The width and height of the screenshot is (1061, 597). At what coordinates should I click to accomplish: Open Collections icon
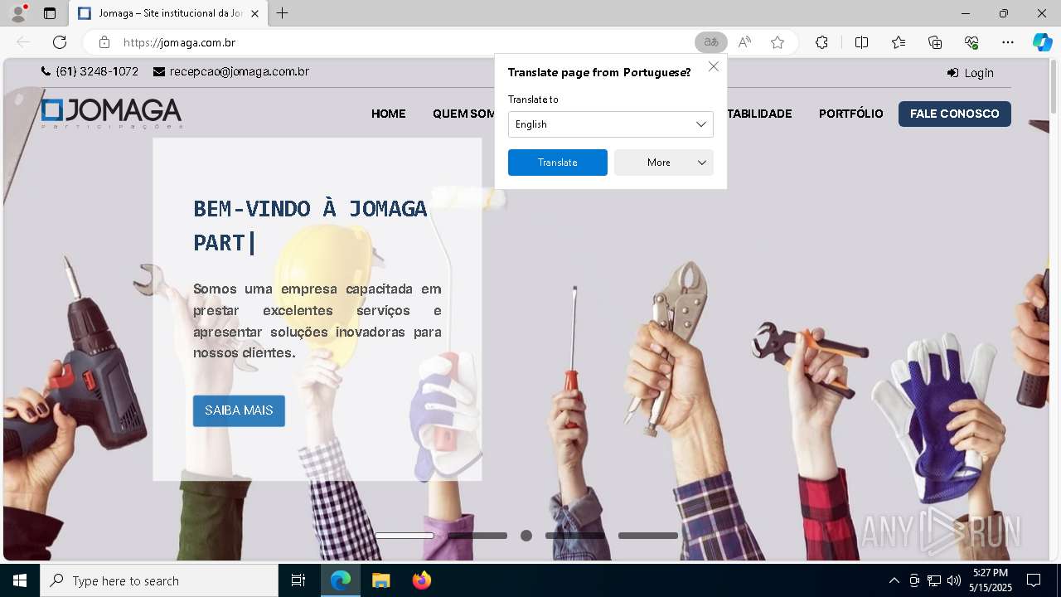coord(935,42)
